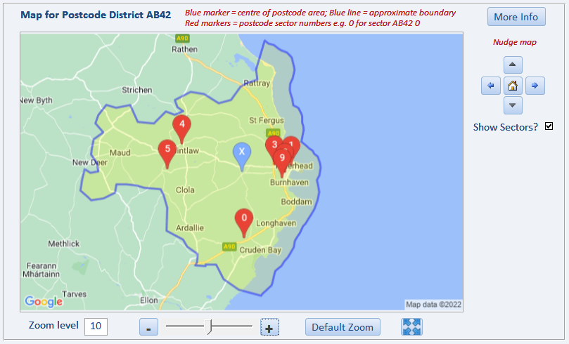
Task: Click the New Deer label
Action: click(90, 163)
